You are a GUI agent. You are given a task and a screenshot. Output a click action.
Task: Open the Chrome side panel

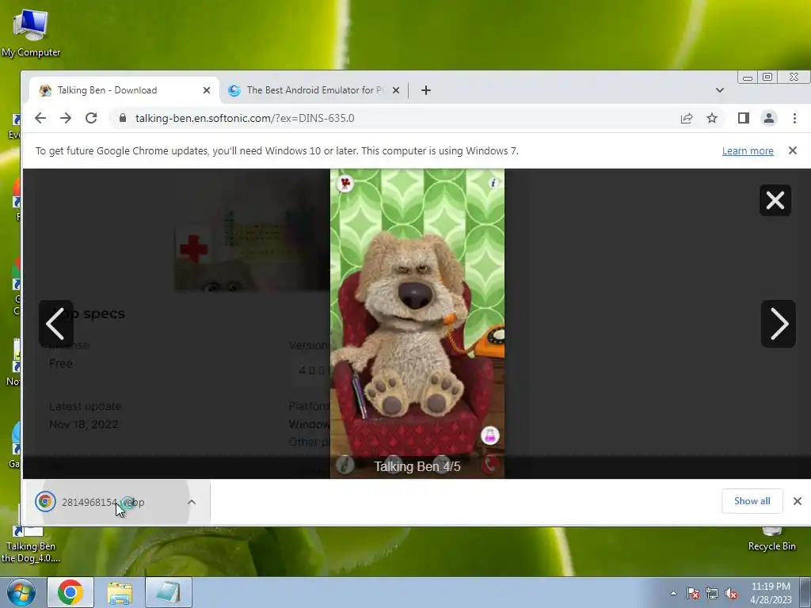coord(743,119)
